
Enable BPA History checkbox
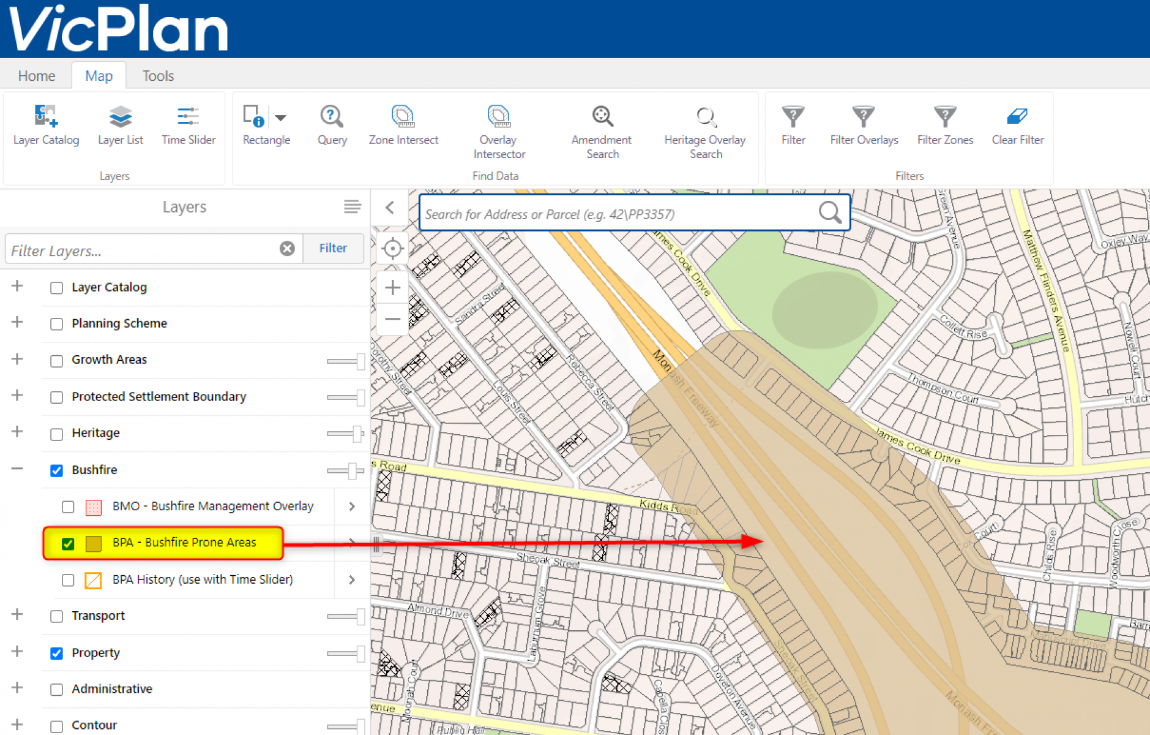pyautogui.click(x=68, y=580)
